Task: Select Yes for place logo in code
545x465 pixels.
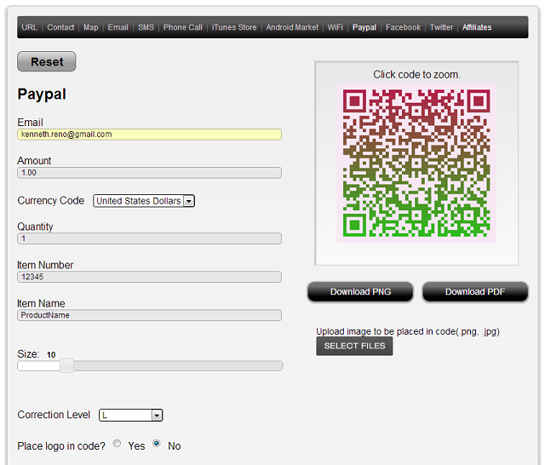Action: (118, 444)
